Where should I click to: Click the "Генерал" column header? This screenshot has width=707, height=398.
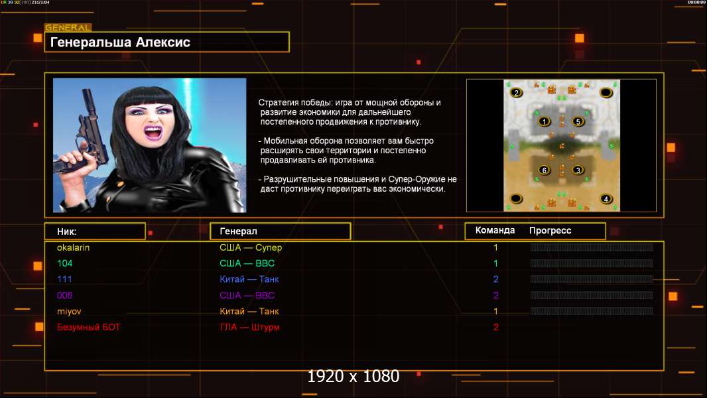(x=280, y=231)
